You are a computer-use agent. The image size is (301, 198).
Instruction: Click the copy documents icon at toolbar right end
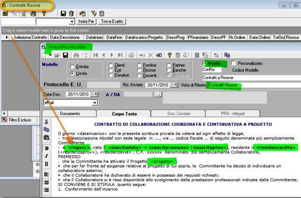pos(227,55)
